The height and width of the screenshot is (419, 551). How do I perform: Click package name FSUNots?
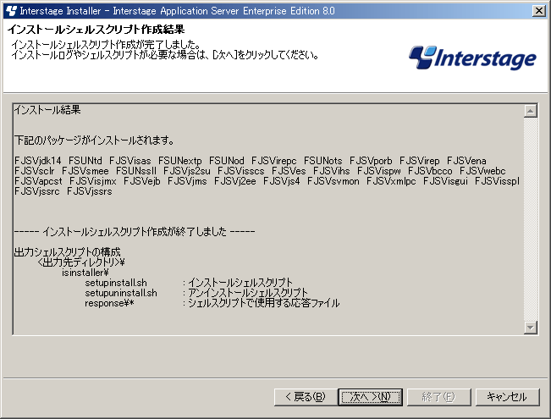click(x=323, y=161)
